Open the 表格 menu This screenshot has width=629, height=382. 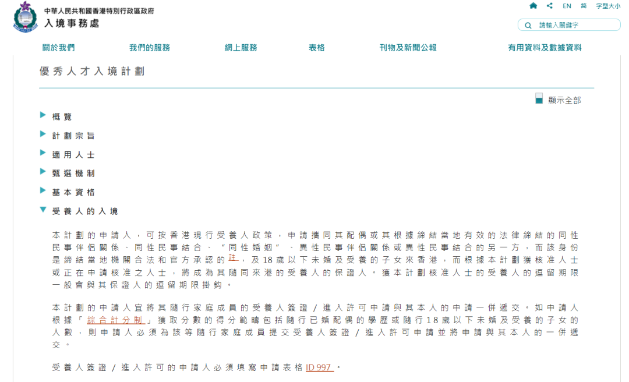tap(316, 48)
